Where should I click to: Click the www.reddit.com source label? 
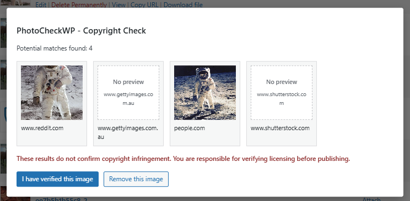[42, 128]
